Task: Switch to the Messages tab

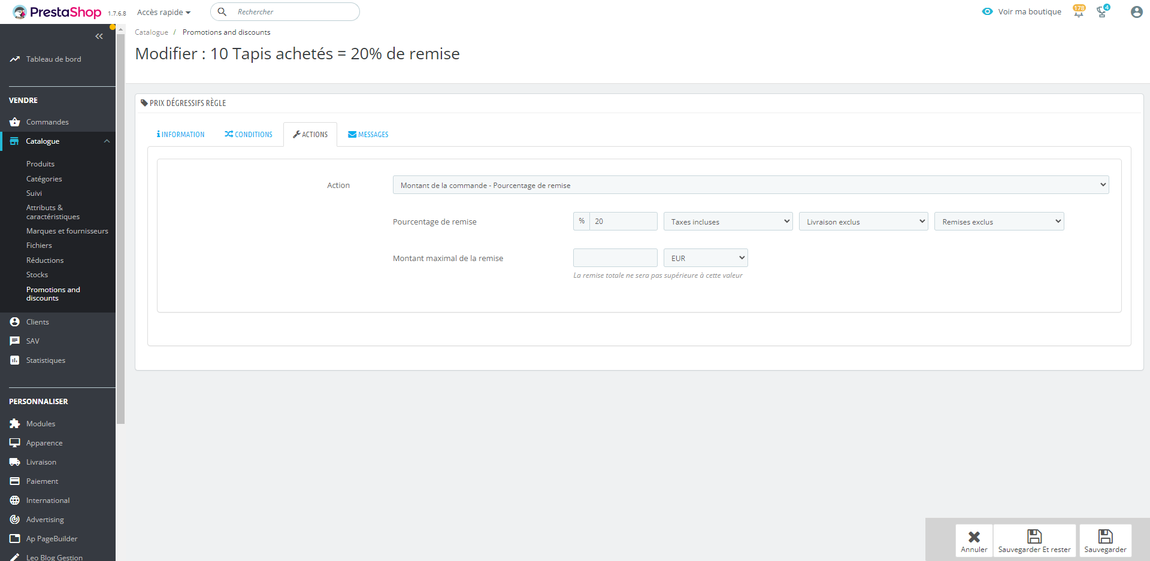Action: (368, 135)
